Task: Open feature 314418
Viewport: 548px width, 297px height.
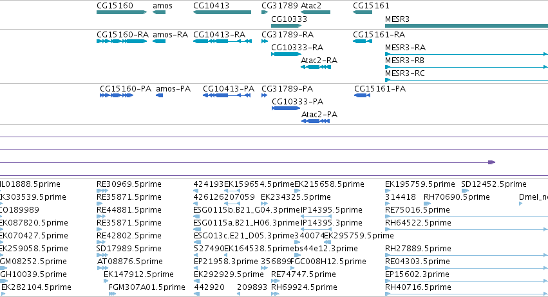Action: [x=401, y=197]
